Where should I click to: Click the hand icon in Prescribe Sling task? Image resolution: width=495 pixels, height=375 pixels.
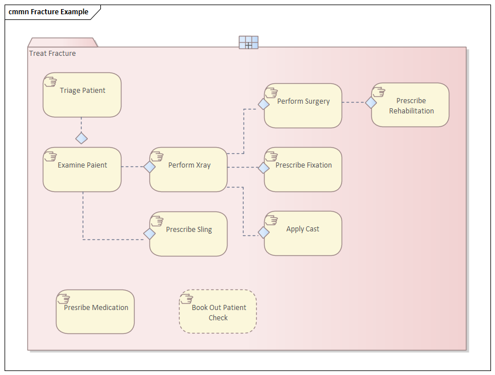point(157,220)
